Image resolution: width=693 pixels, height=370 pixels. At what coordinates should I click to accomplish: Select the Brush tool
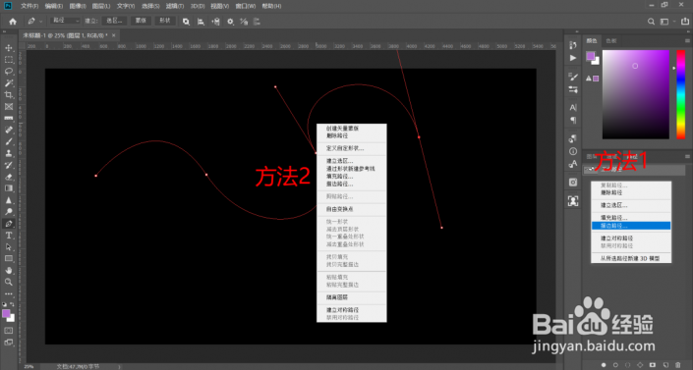click(9, 141)
